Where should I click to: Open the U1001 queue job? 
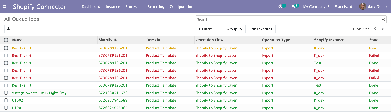tap(17, 108)
